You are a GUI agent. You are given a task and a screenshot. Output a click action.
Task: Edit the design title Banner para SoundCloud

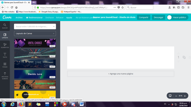pyautogui.click(x=114, y=17)
